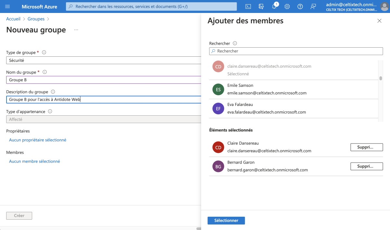Open the notifications bell

click(x=274, y=6)
